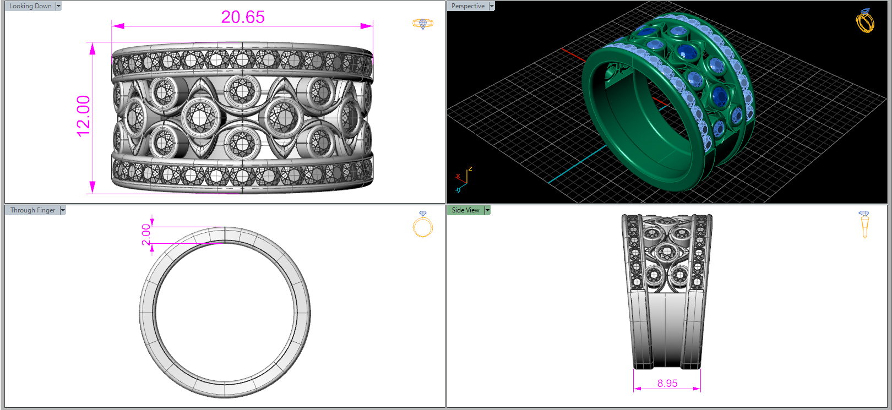Select the 12.00 height dimension text
Viewport: 892px width, 410px height.
[83, 116]
